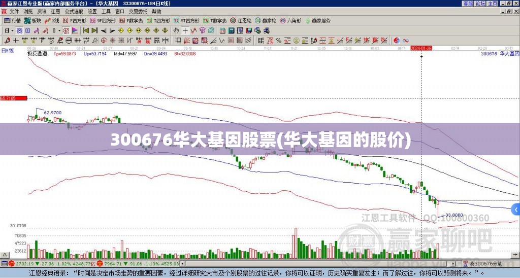The height and width of the screenshot is (278, 520).
Task: Click the 55.7185 red price label
Action: coord(14,98)
